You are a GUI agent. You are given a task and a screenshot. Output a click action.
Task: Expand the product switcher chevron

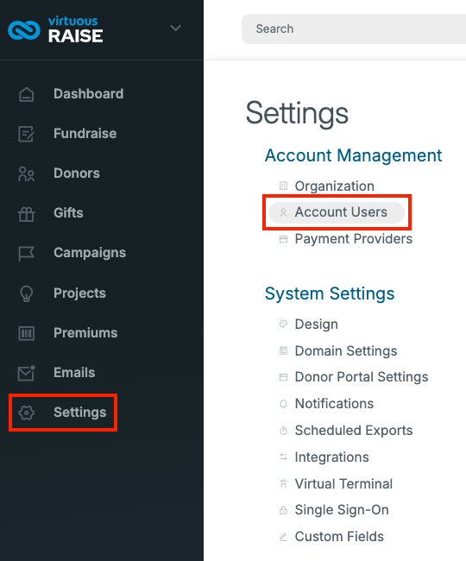175,28
